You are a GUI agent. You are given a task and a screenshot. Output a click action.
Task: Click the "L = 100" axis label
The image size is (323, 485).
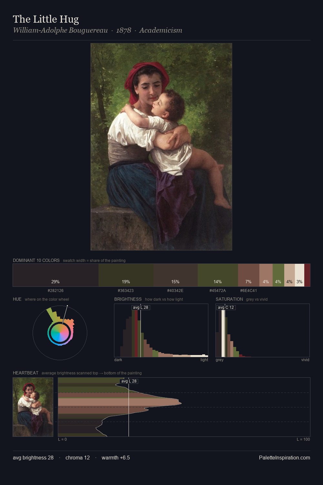[303, 439]
